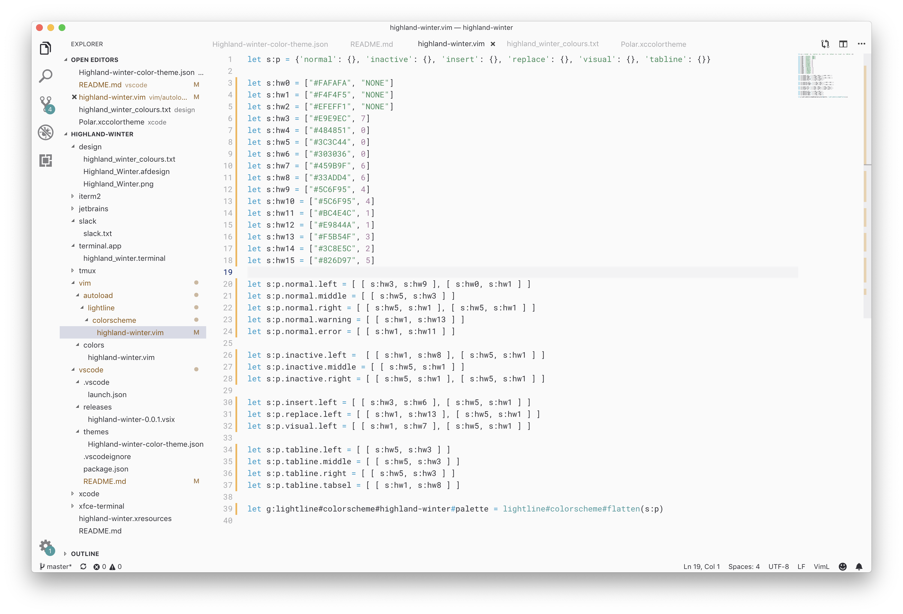903x614 pixels.
Task: Open the Extensions view icon
Action: [45, 161]
